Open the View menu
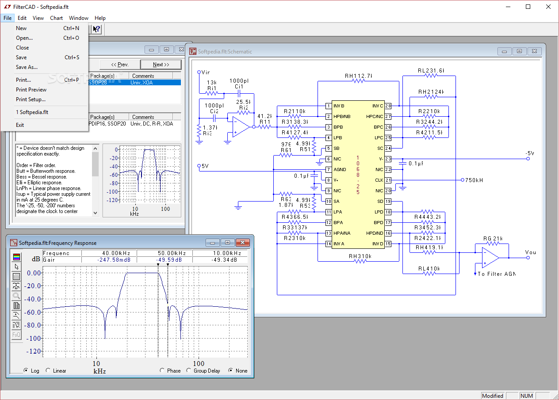This screenshot has width=559, height=400. point(38,18)
